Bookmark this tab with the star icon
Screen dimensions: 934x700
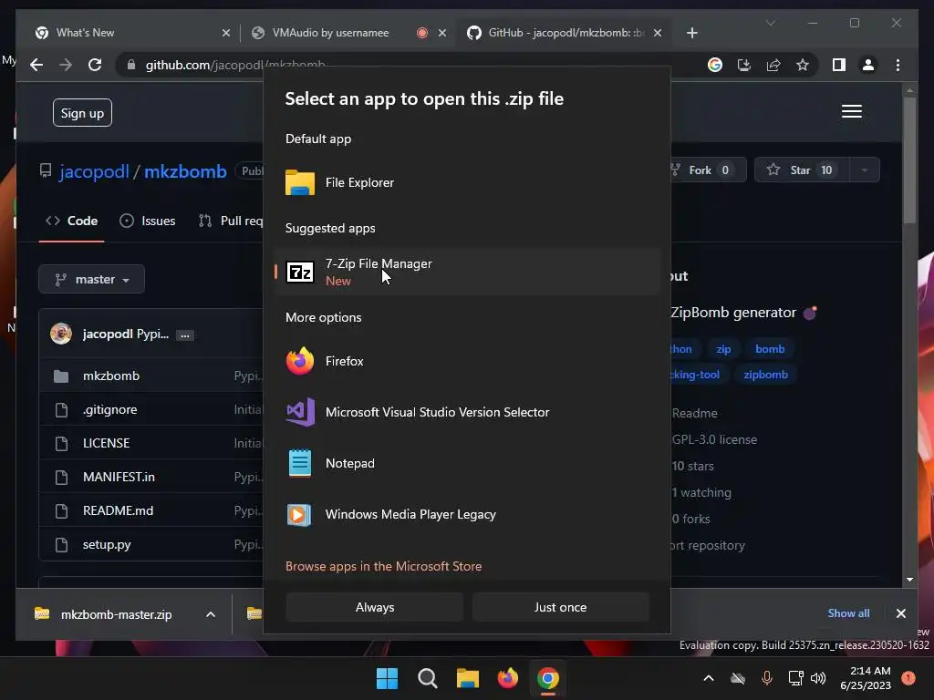(803, 65)
